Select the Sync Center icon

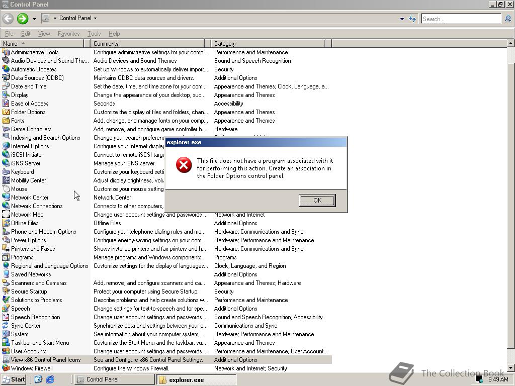point(6,325)
